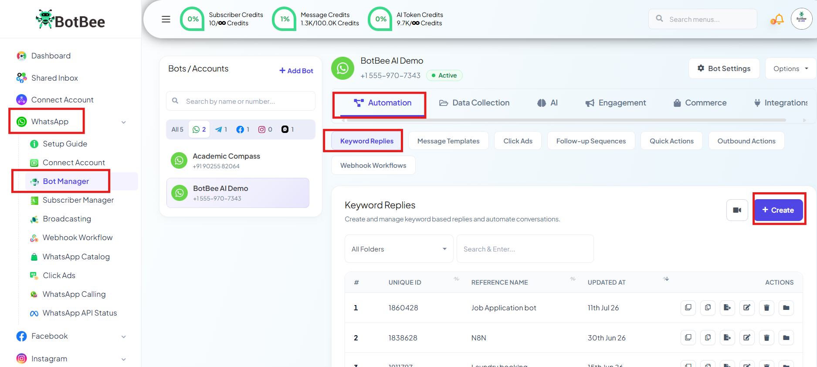
Task: Select the Webhook Workflows sub-tab
Action: pyautogui.click(x=373, y=165)
